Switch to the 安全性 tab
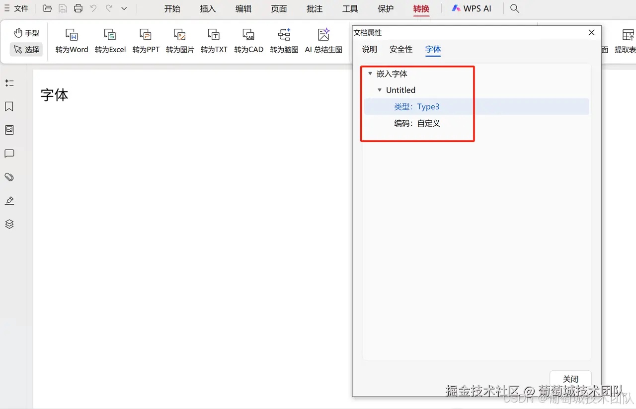 pos(400,50)
